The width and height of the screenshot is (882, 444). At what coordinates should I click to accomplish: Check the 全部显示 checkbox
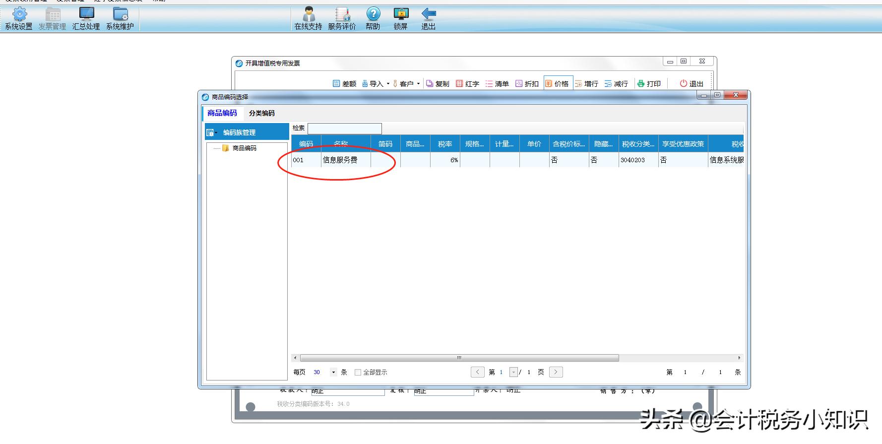(x=358, y=373)
